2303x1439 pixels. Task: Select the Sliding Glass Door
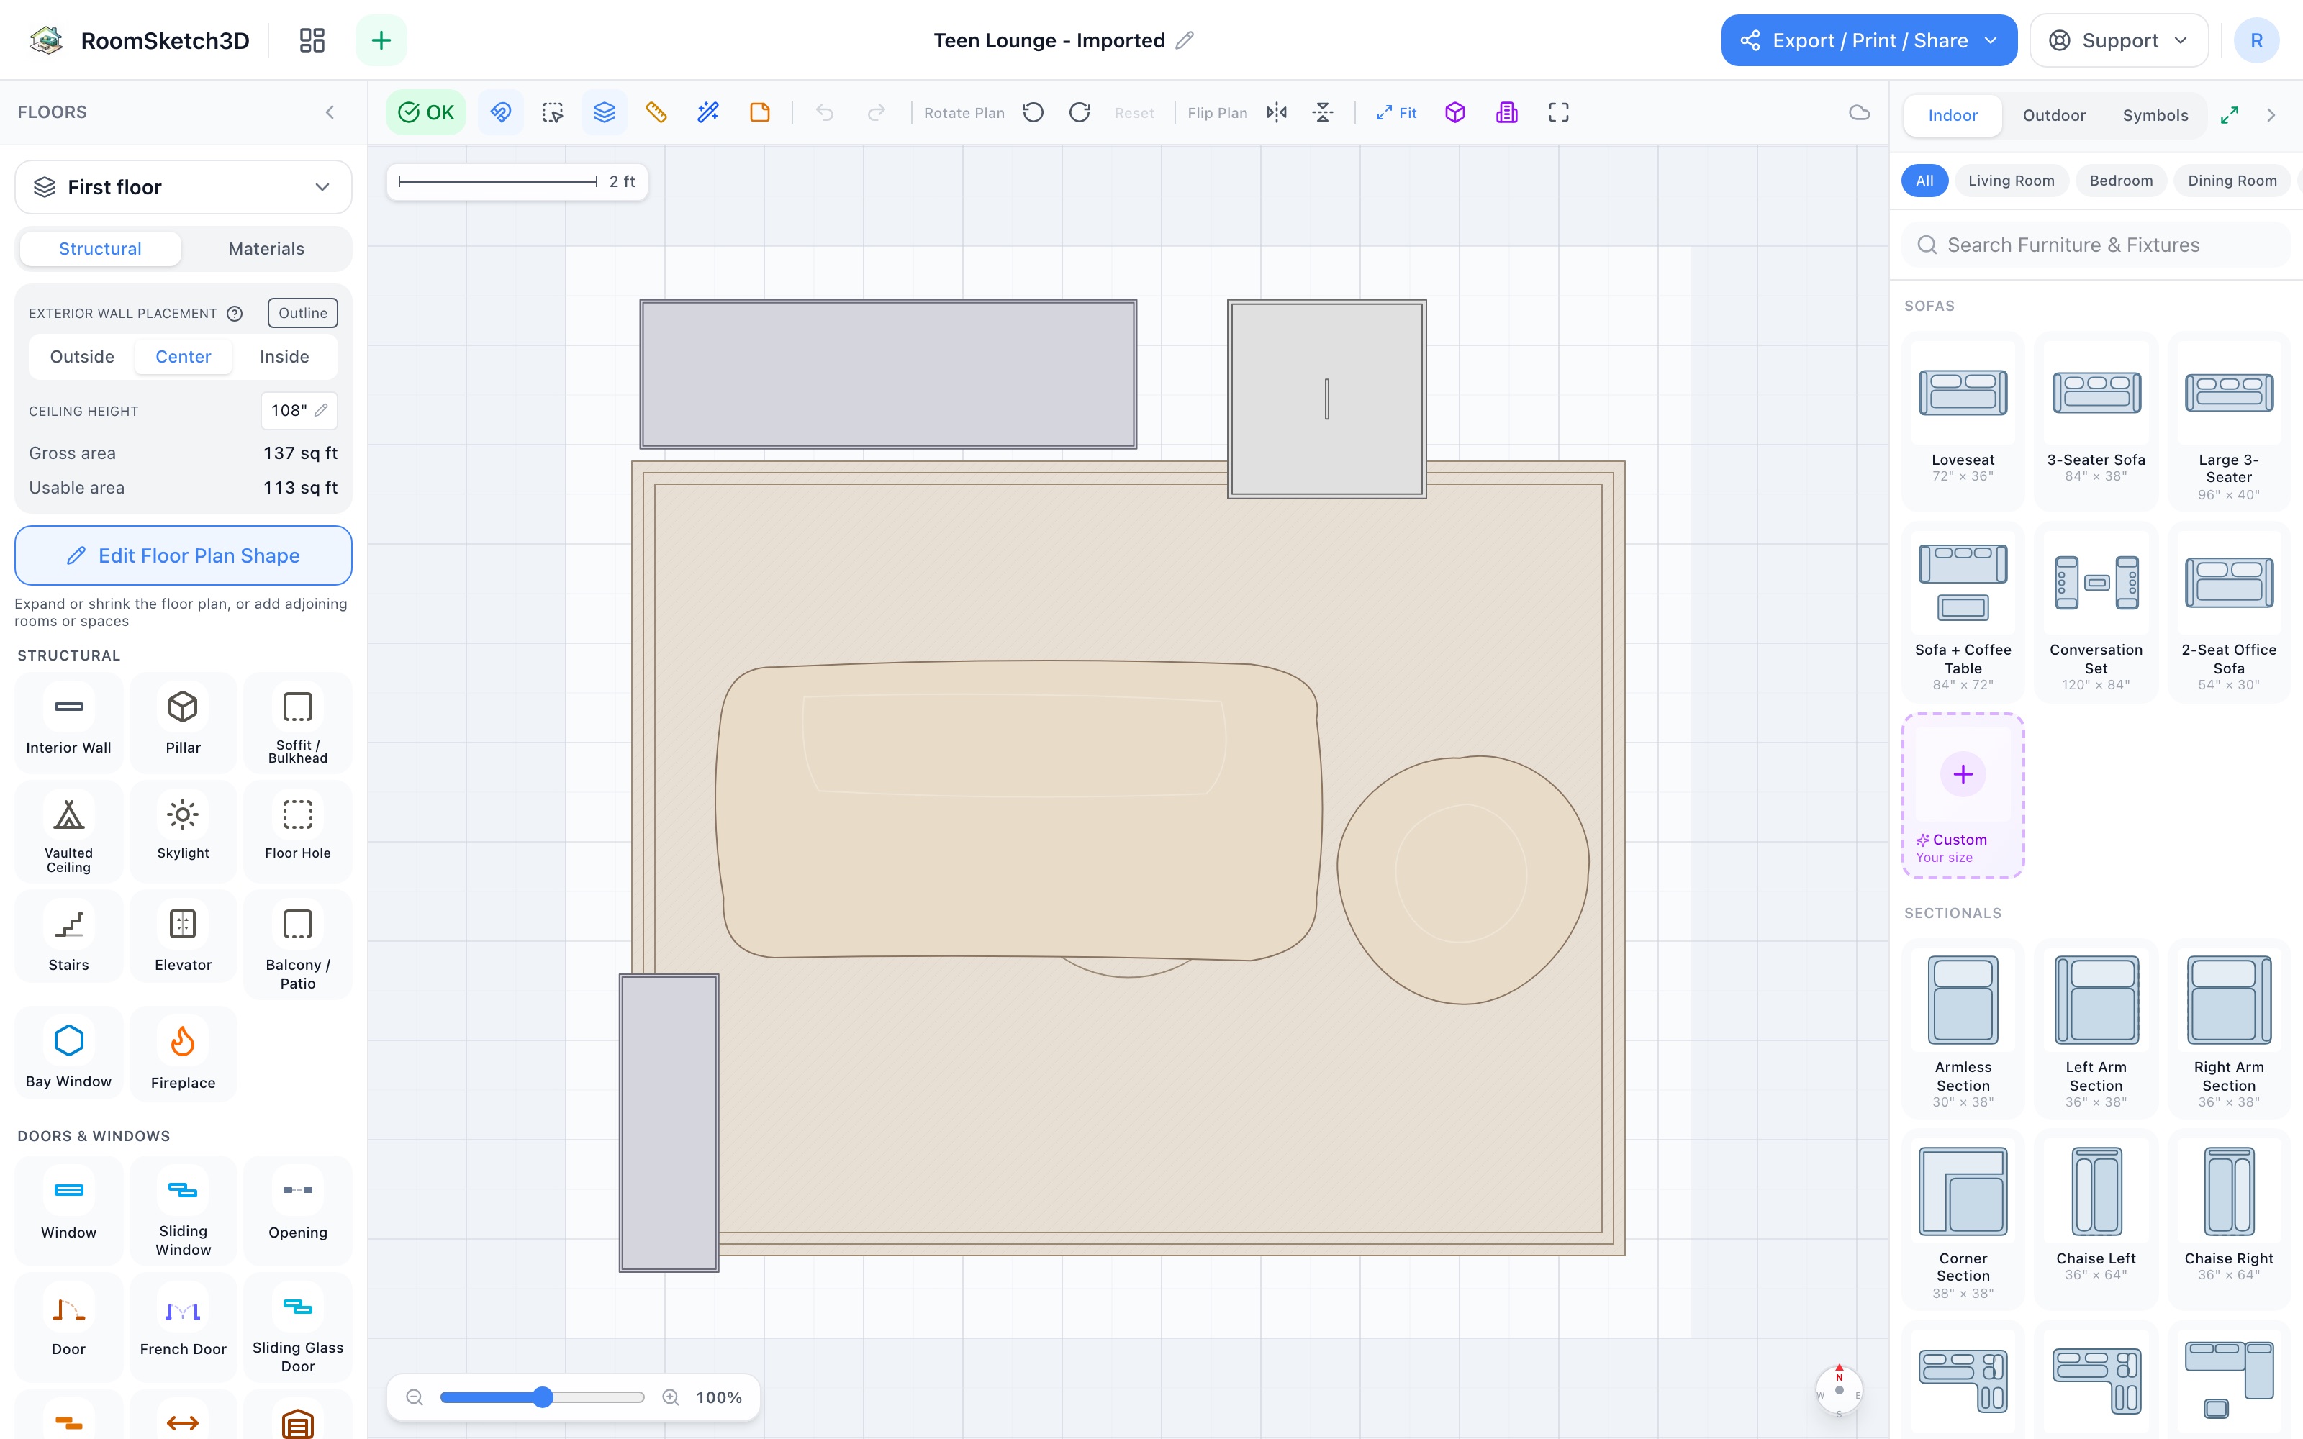point(298,1327)
